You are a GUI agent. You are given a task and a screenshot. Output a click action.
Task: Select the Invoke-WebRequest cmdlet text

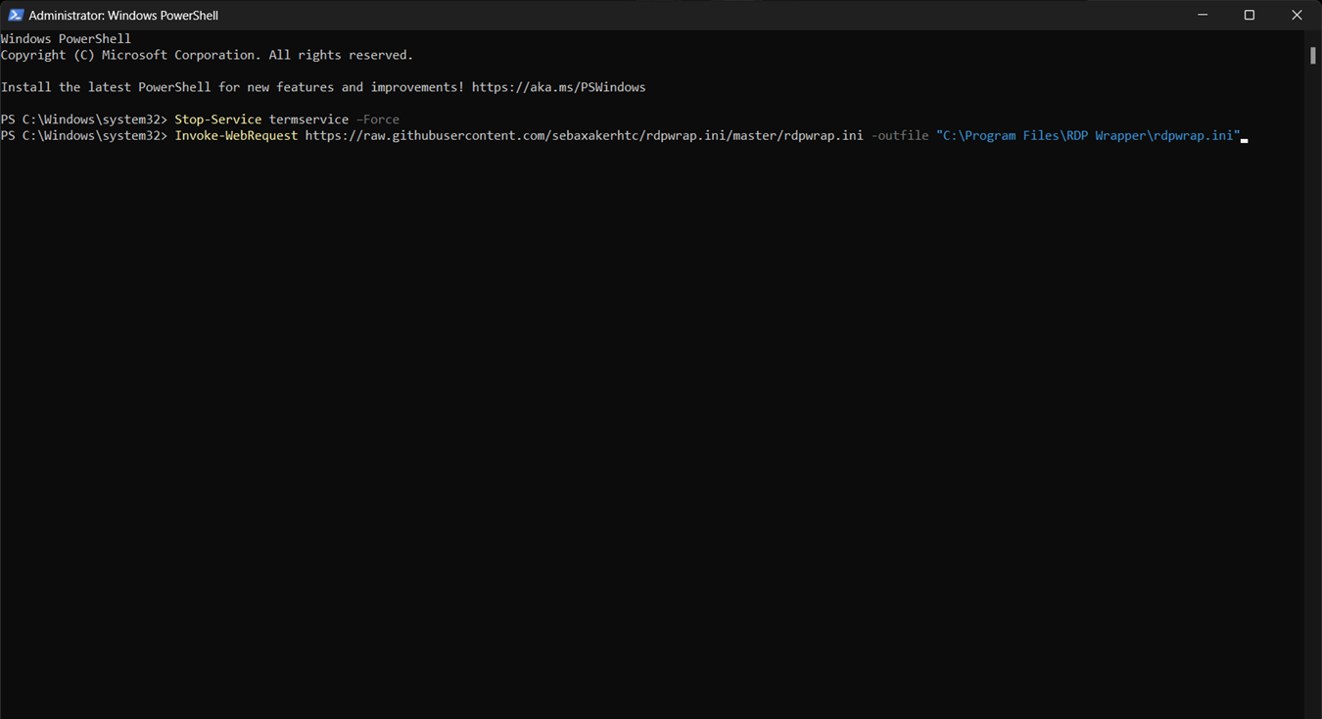click(x=236, y=135)
